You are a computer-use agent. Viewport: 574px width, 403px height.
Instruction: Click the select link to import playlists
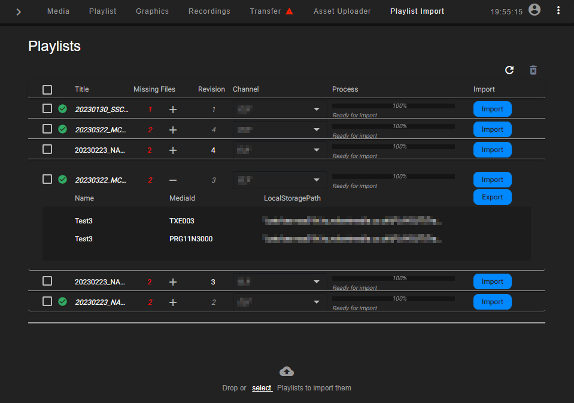coord(262,388)
